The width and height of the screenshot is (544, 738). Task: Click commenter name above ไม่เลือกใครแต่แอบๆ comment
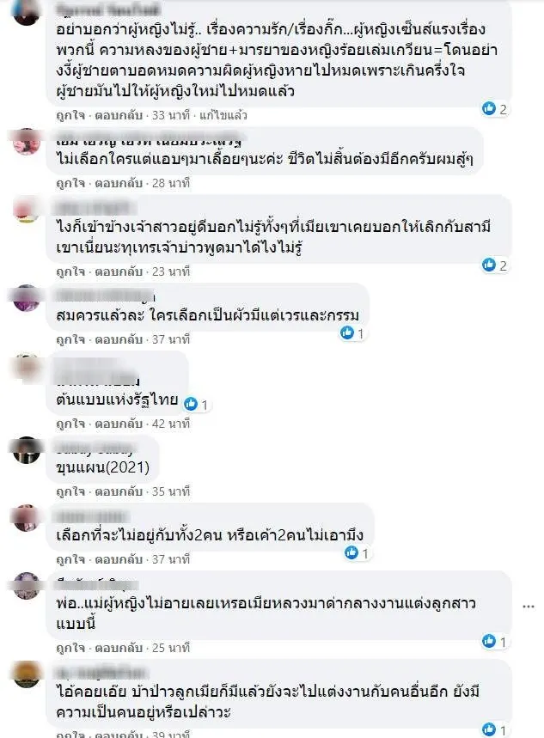(149, 140)
